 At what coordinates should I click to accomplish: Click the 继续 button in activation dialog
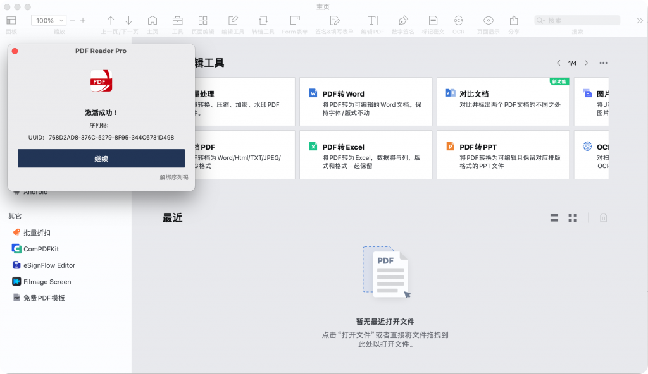tap(101, 158)
